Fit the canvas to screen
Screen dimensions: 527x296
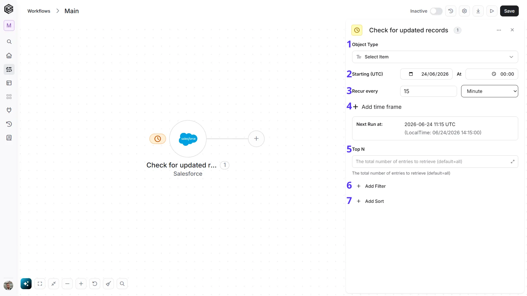coord(40,284)
